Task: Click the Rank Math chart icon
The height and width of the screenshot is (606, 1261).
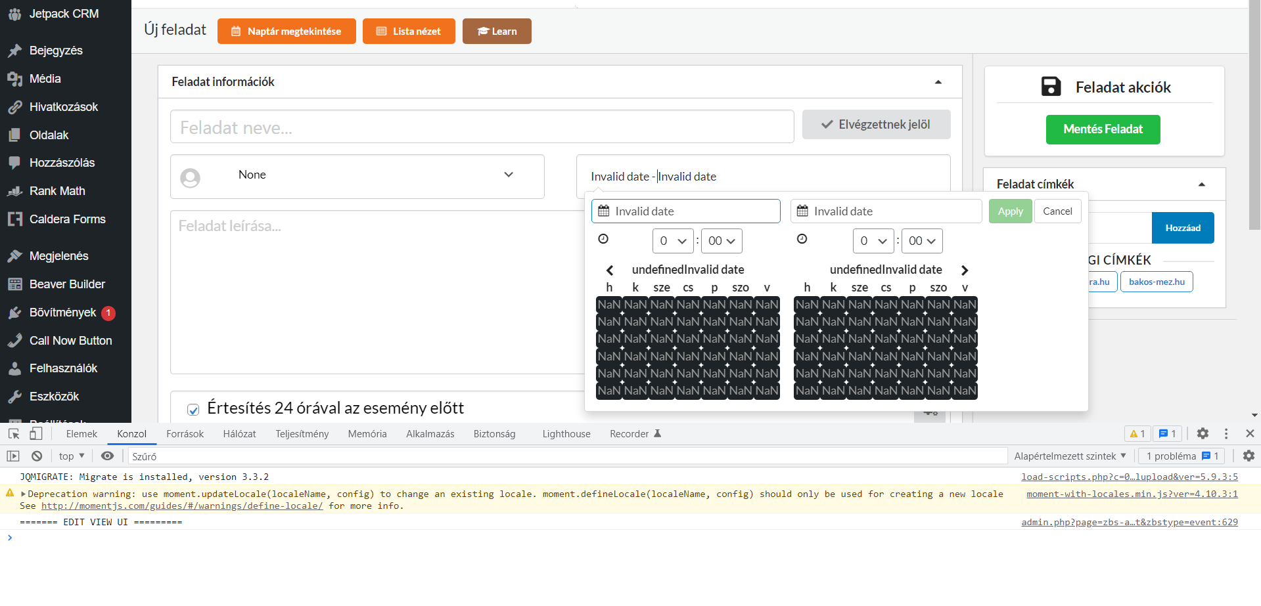Action: coord(14,191)
